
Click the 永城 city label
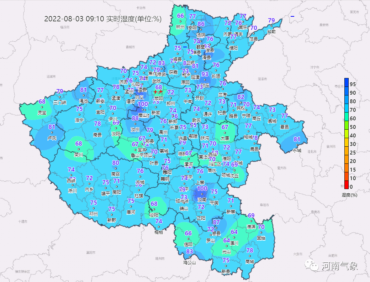coord(297,151)
